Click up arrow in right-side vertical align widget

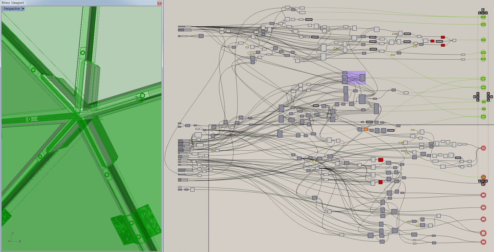(488, 94)
